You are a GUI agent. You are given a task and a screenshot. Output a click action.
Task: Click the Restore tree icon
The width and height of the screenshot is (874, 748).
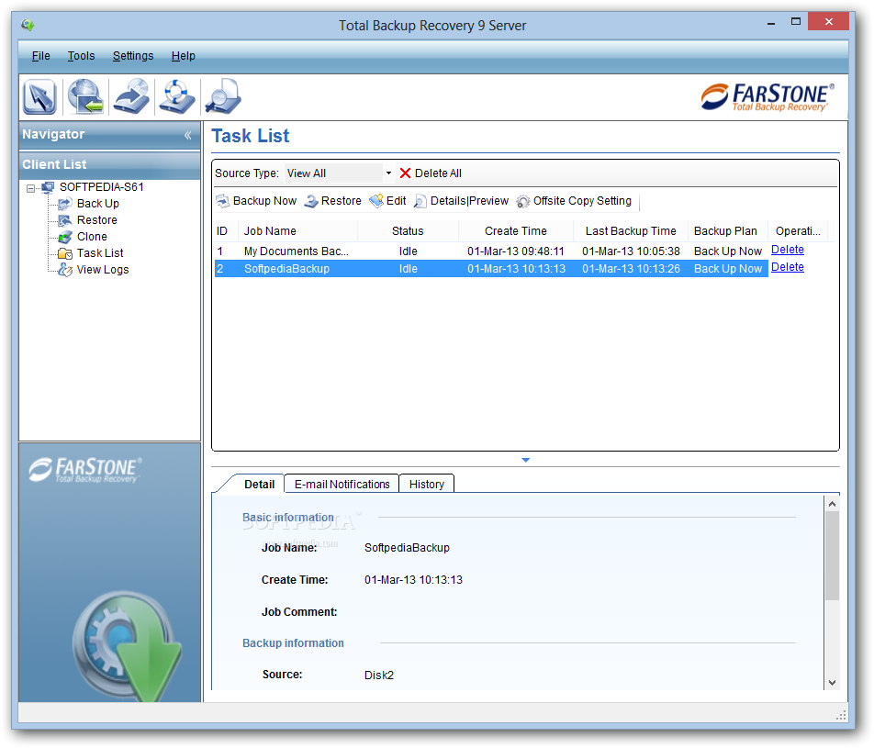point(65,220)
